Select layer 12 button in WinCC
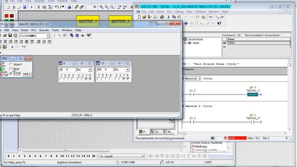This screenshot has width=297, height=167. [x=72, y=156]
